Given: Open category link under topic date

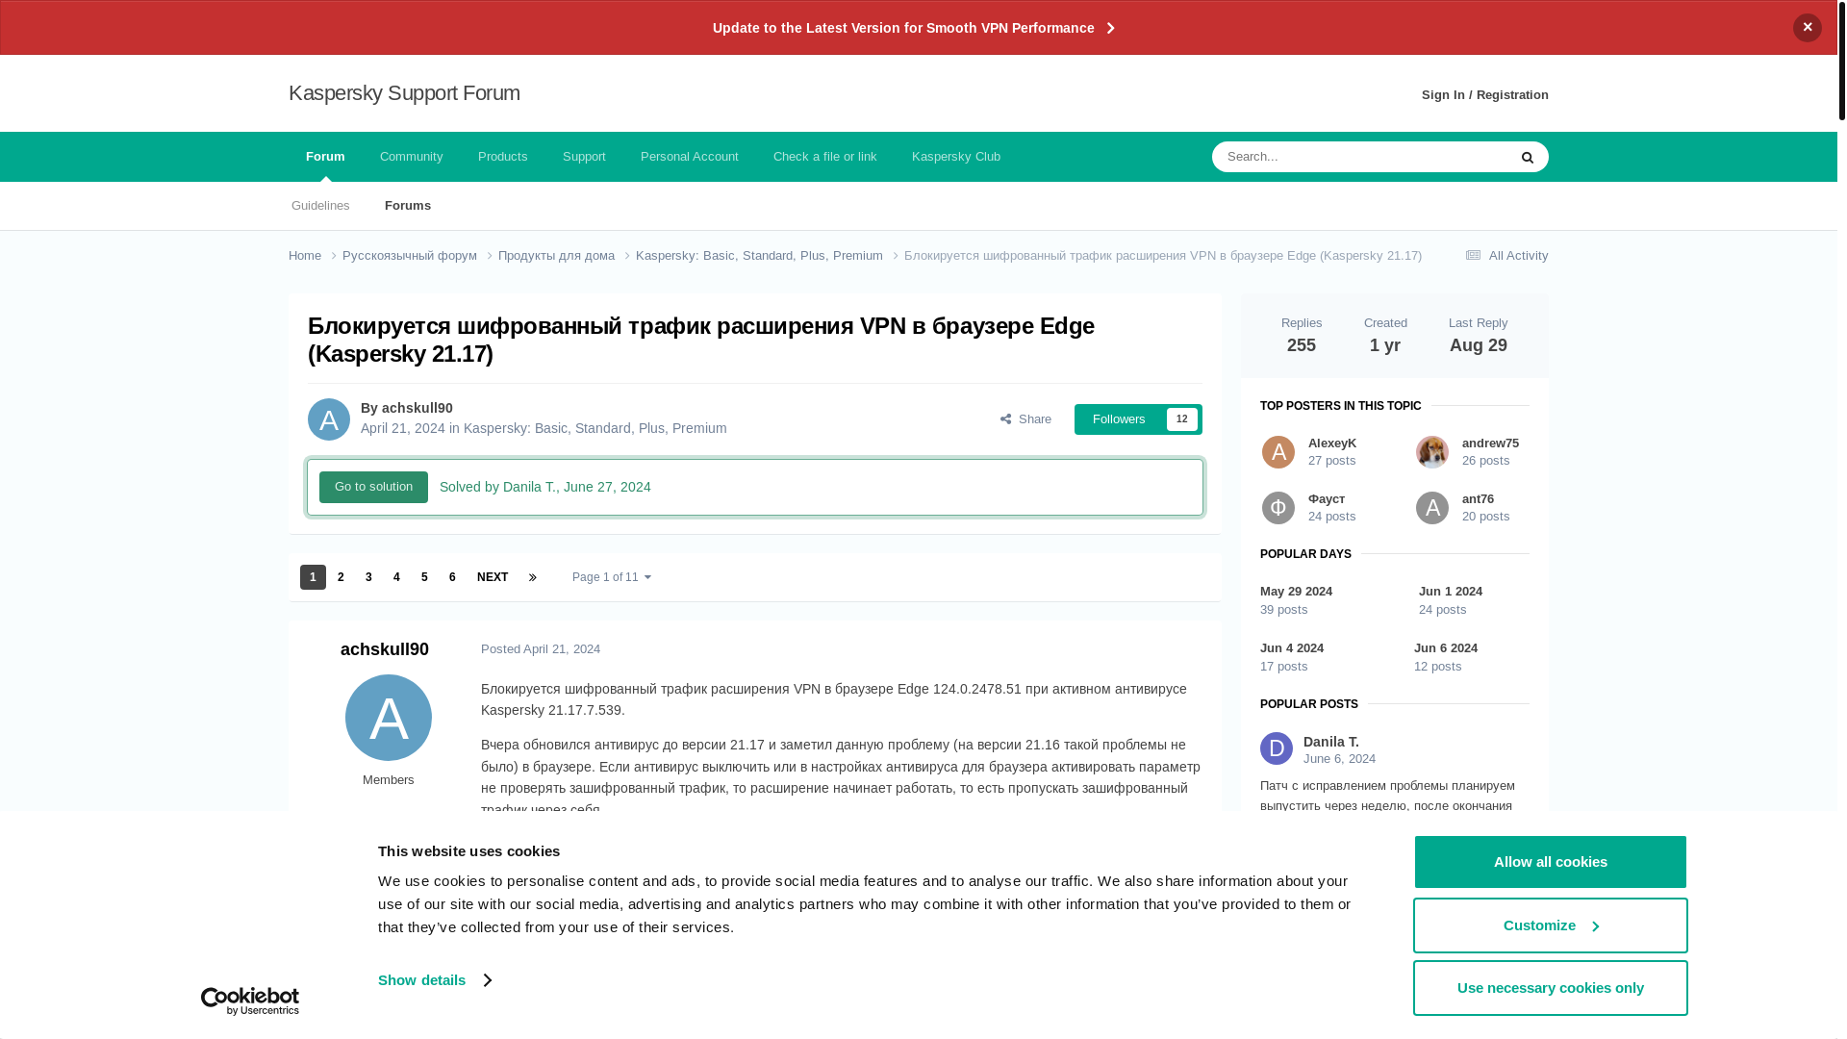Looking at the screenshot, I should click(595, 428).
